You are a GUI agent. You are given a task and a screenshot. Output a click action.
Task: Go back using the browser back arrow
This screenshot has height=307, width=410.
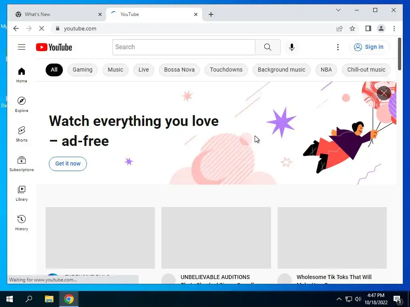16,28
